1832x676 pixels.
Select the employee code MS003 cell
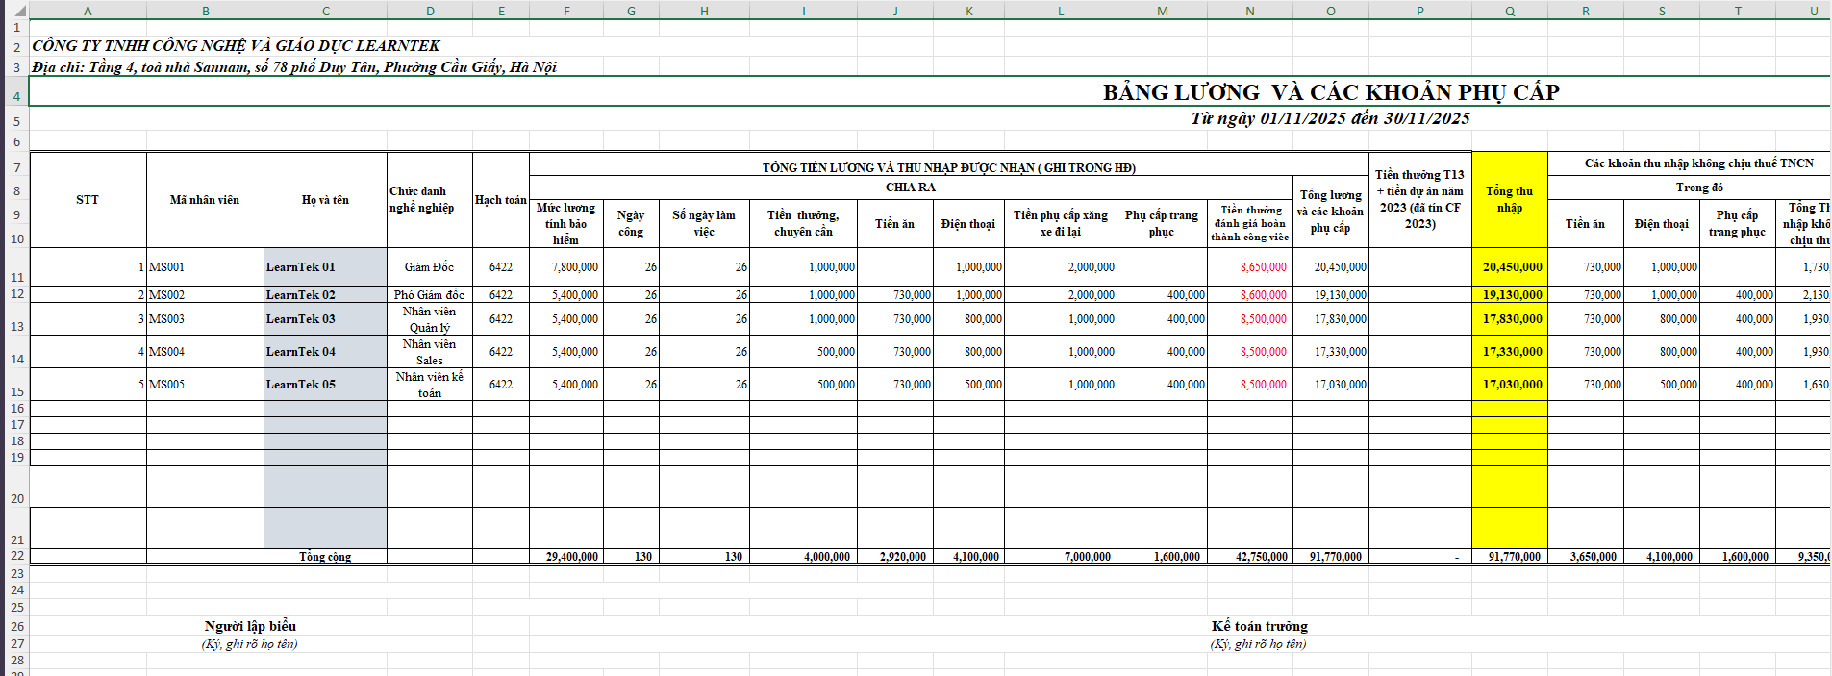[x=204, y=319]
